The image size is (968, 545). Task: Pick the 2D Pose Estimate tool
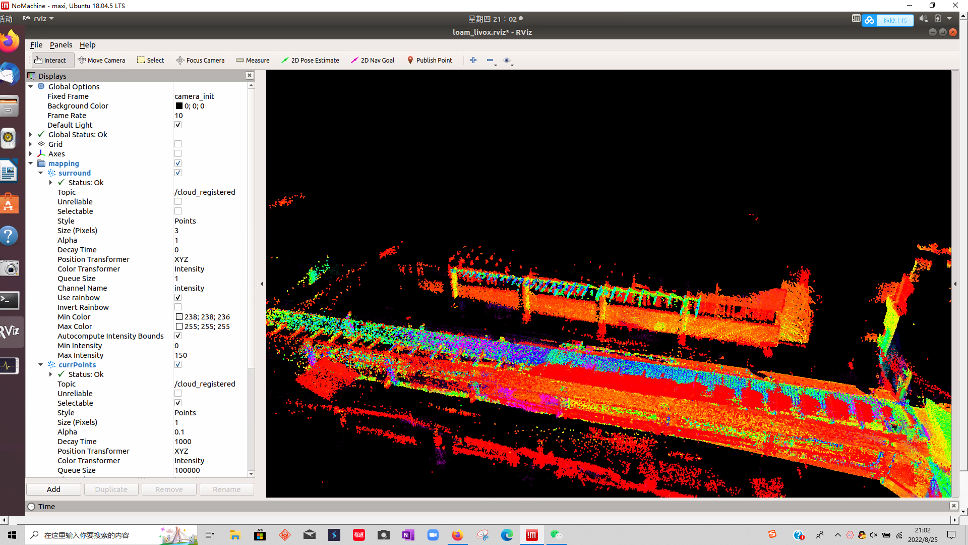(x=310, y=60)
